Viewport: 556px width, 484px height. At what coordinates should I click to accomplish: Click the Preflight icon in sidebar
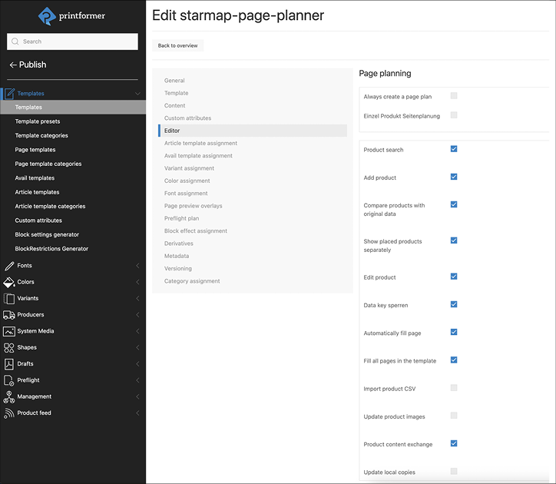click(9, 380)
